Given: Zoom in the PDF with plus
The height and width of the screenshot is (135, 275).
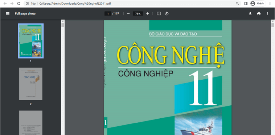Looking at the screenshot, I should coord(148,14).
